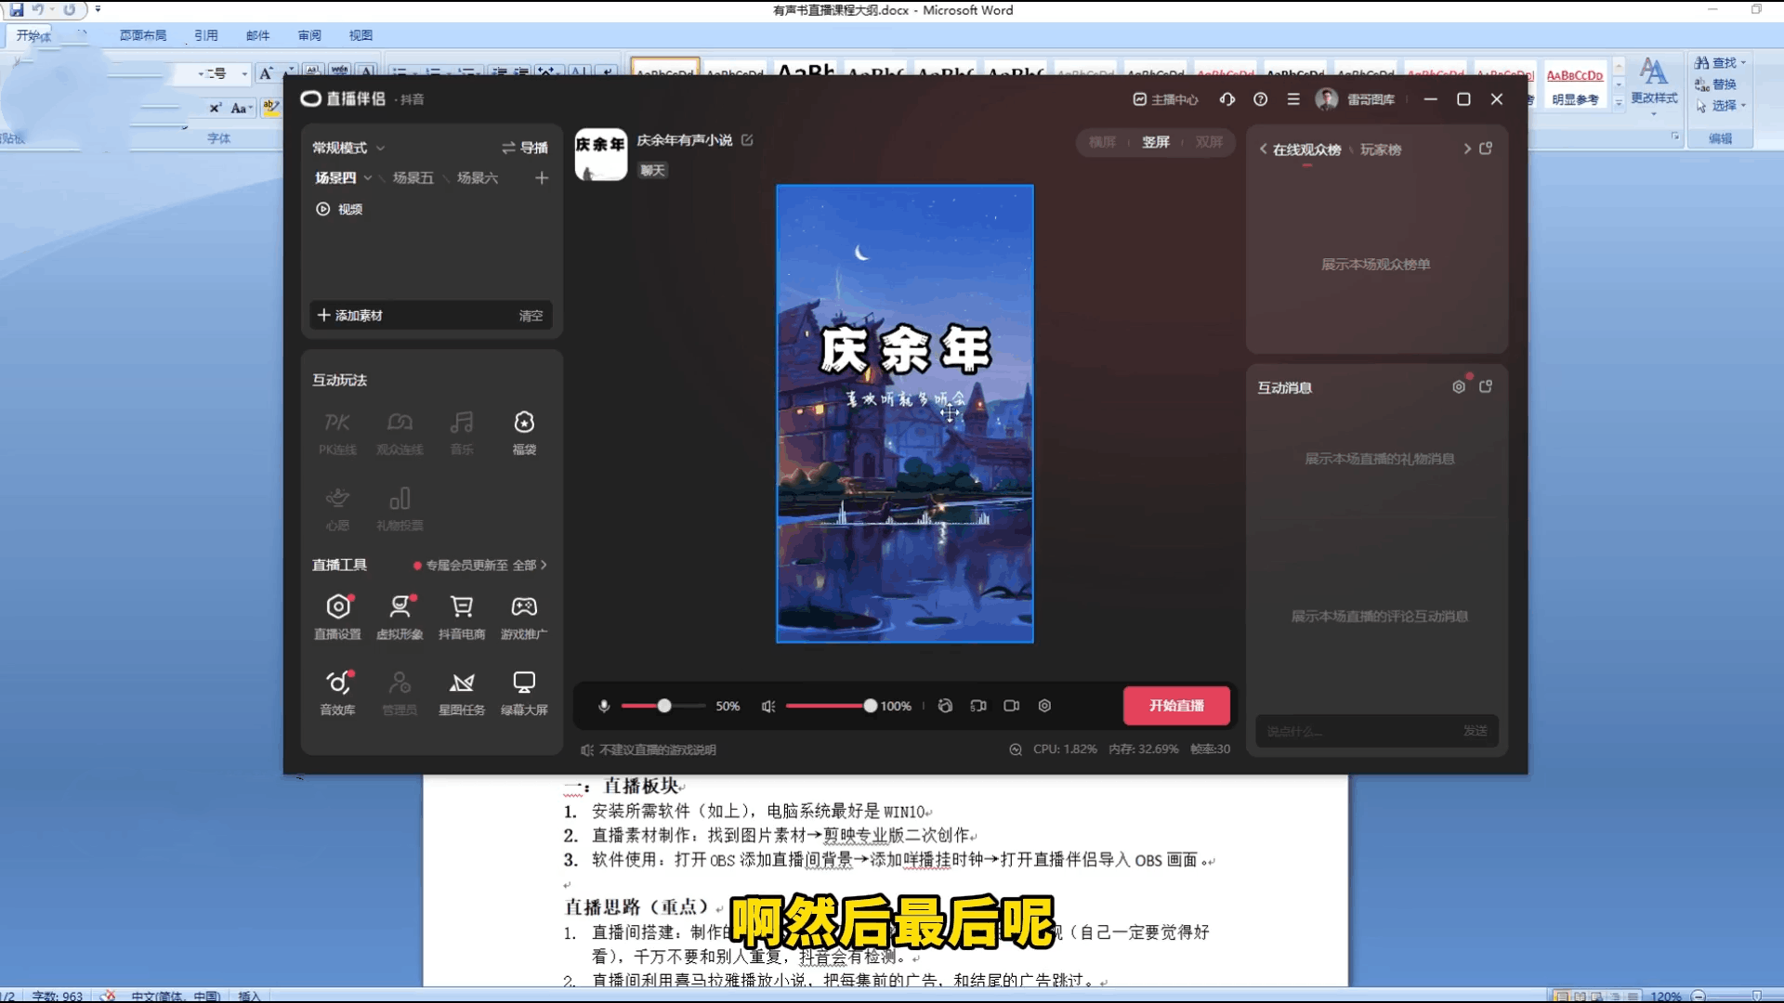Open 游戏推广 game promotion tool

(x=524, y=618)
